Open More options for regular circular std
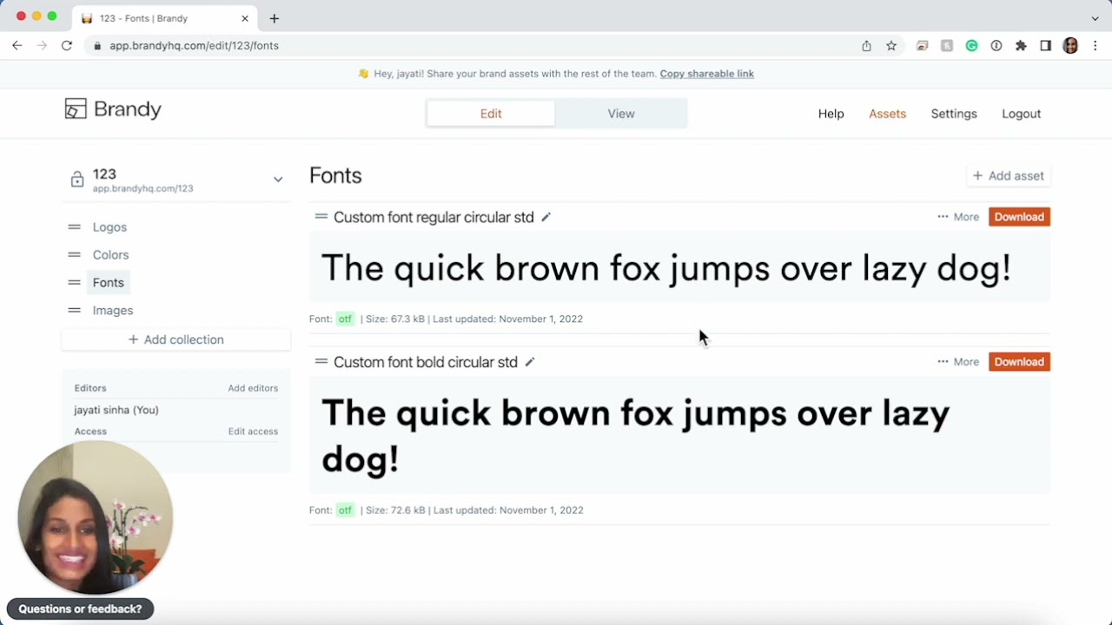The height and width of the screenshot is (625, 1112). click(x=958, y=217)
